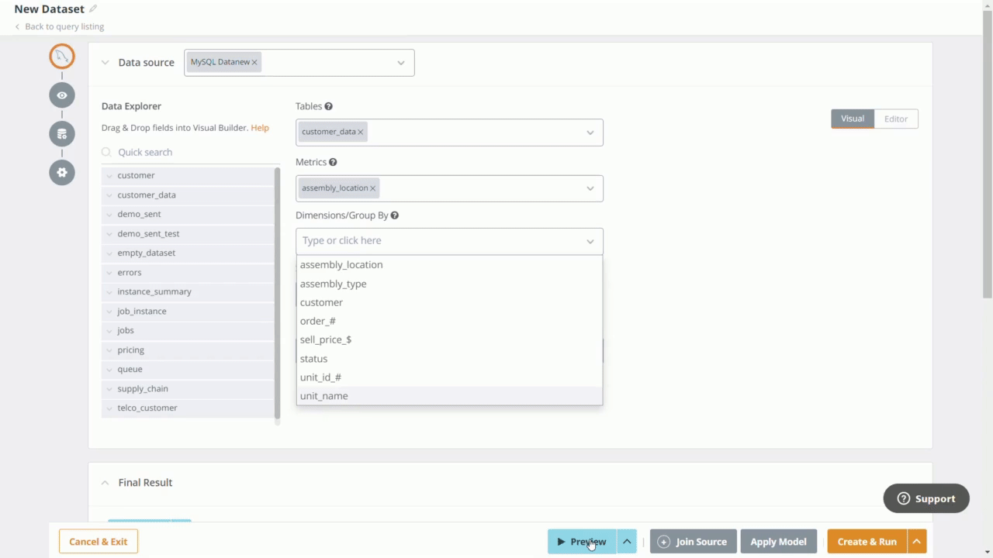Image resolution: width=993 pixels, height=558 pixels.
Task: Select unit_name option in dropdown list
Action: [x=324, y=396]
